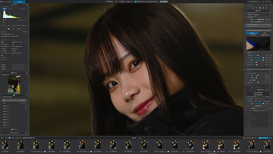Toggle the unsharp mask correction on/off
The image size is (273, 154).
246,73
